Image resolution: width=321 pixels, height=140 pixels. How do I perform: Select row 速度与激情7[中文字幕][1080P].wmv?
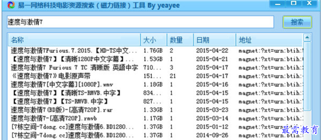[x=155, y=84]
